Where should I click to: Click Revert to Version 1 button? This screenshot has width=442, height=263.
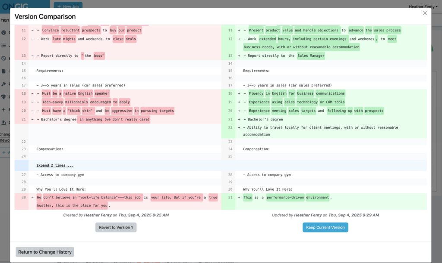click(116, 227)
